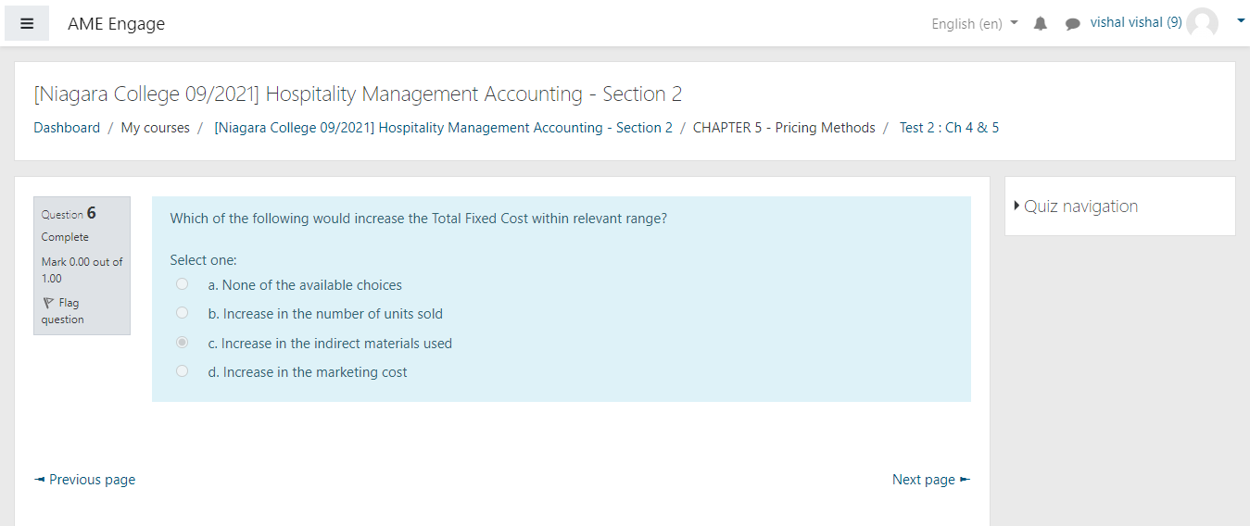The height and width of the screenshot is (526, 1250).
Task: Open the hamburger side menu
Action: tap(27, 24)
